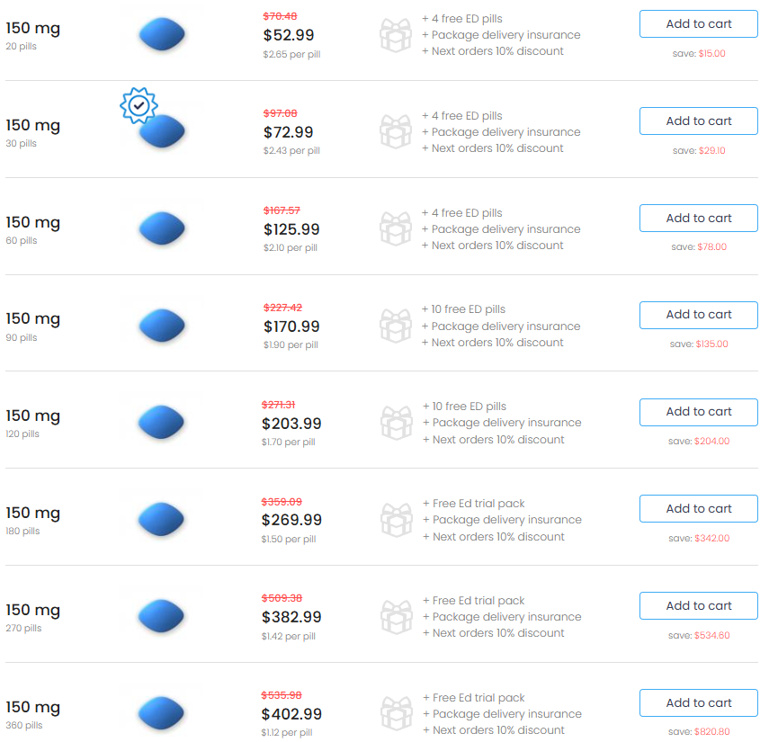
Task: Click the gift icon beside the $382.99 price
Action: [396, 617]
